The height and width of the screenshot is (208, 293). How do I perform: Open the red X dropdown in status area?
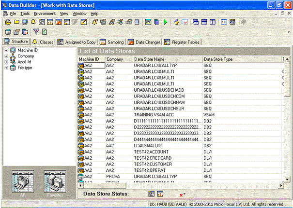[x=182, y=194]
